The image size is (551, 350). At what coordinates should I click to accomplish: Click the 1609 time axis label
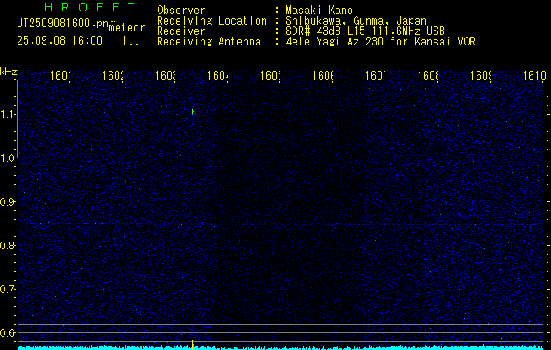(x=481, y=75)
